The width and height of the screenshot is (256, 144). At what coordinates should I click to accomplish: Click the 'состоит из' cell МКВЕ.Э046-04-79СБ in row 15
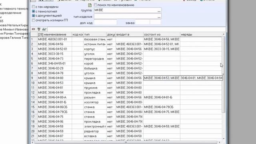tap(162, 107)
